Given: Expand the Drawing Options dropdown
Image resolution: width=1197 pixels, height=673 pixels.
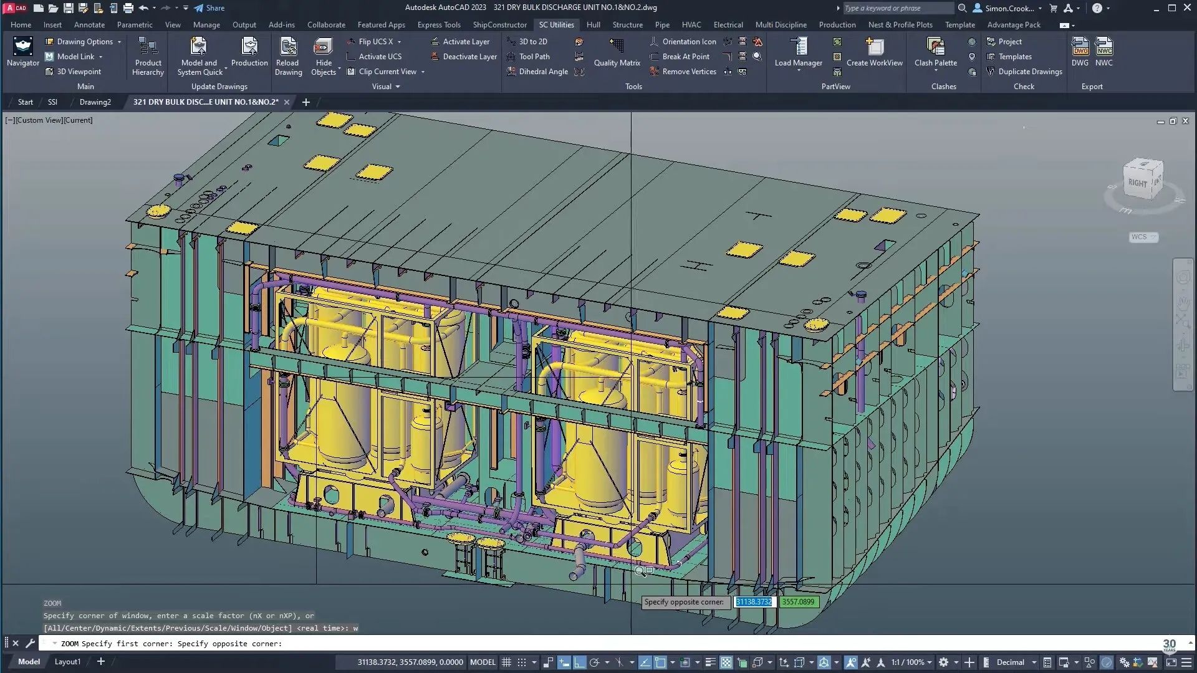Looking at the screenshot, I should (x=119, y=42).
